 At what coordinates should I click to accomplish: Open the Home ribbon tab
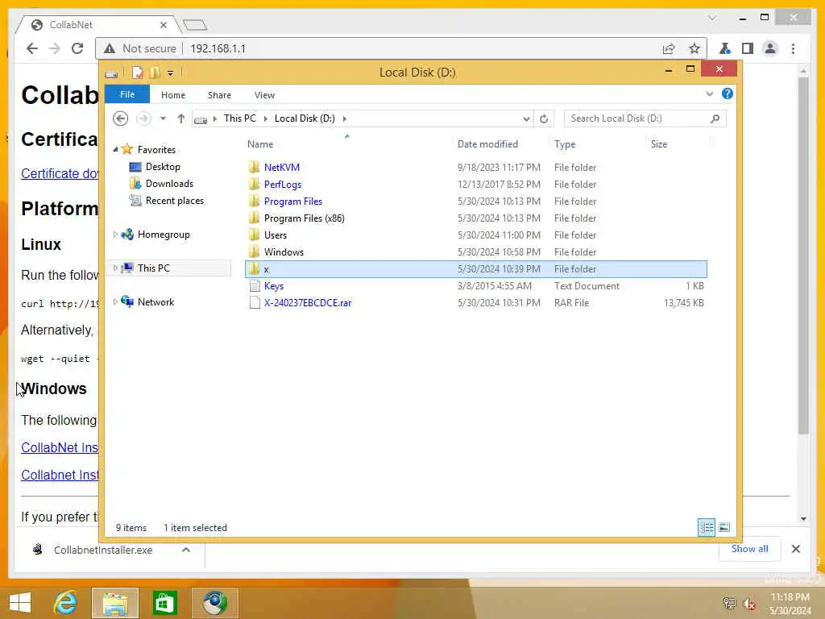coord(173,95)
